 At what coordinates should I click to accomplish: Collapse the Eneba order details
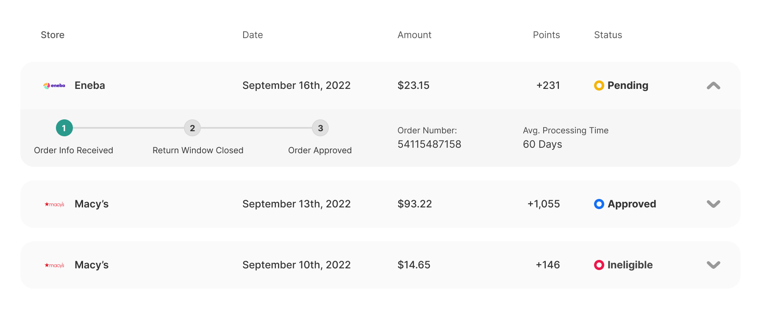pyautogui.click(x=713, y=86)
